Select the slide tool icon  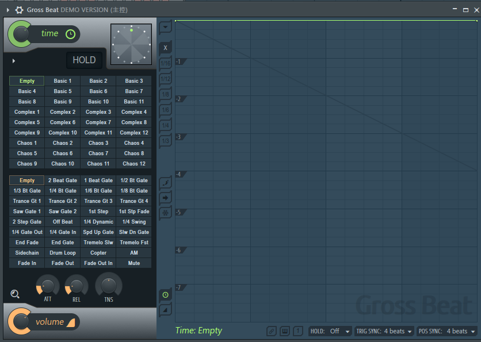[x=165, y=182]
